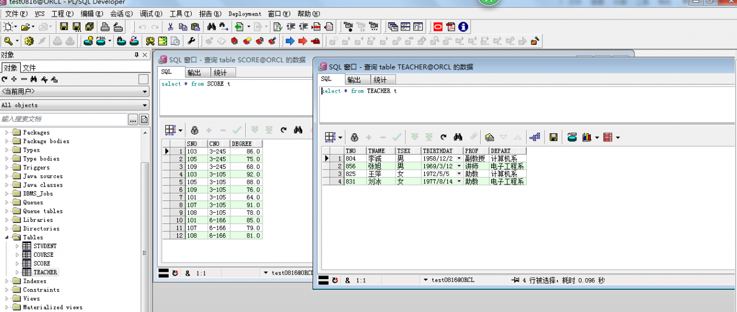
Task: Click the Commit icon in second toolbar
Action: pos(121,41)
